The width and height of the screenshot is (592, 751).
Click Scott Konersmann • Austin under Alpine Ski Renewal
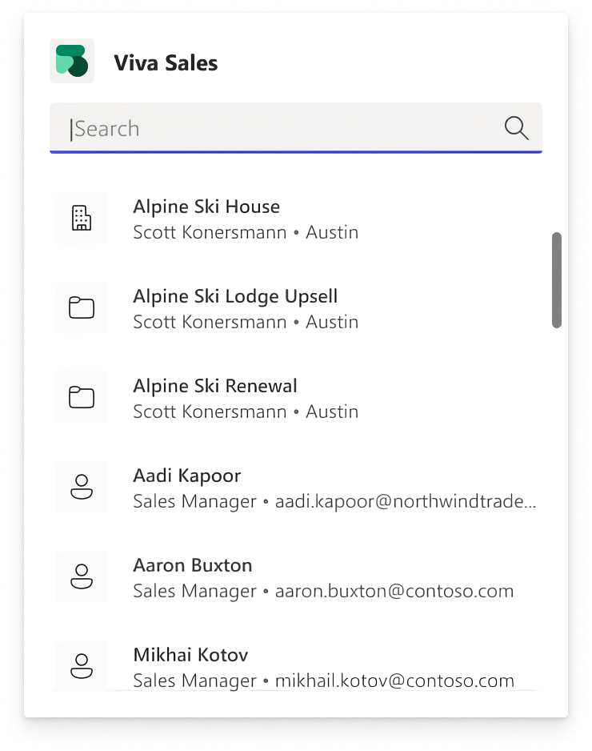[246, 412]
